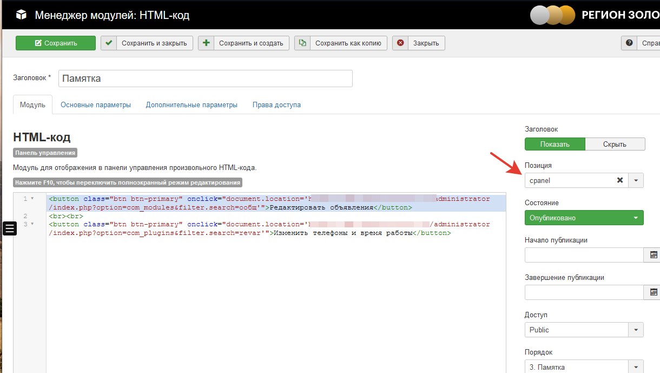Image resolution: width=660 pixels, height=373 pixels.
Task: Open the Состояние dropdown showing Опубликовано
Action: click(x=584, y=218)
